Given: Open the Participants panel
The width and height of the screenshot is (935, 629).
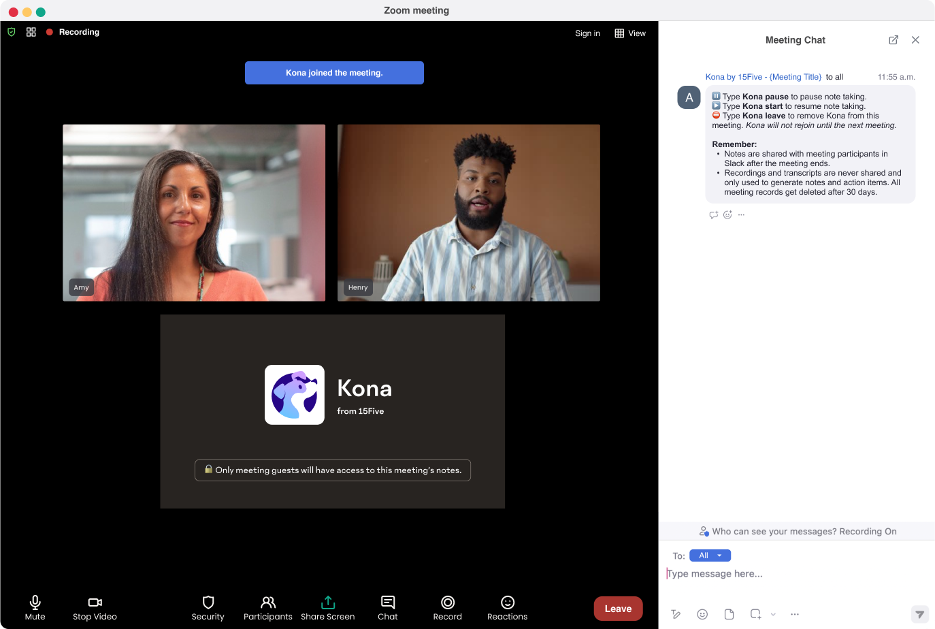Looking at the screenshot, I should pos(267,608).
